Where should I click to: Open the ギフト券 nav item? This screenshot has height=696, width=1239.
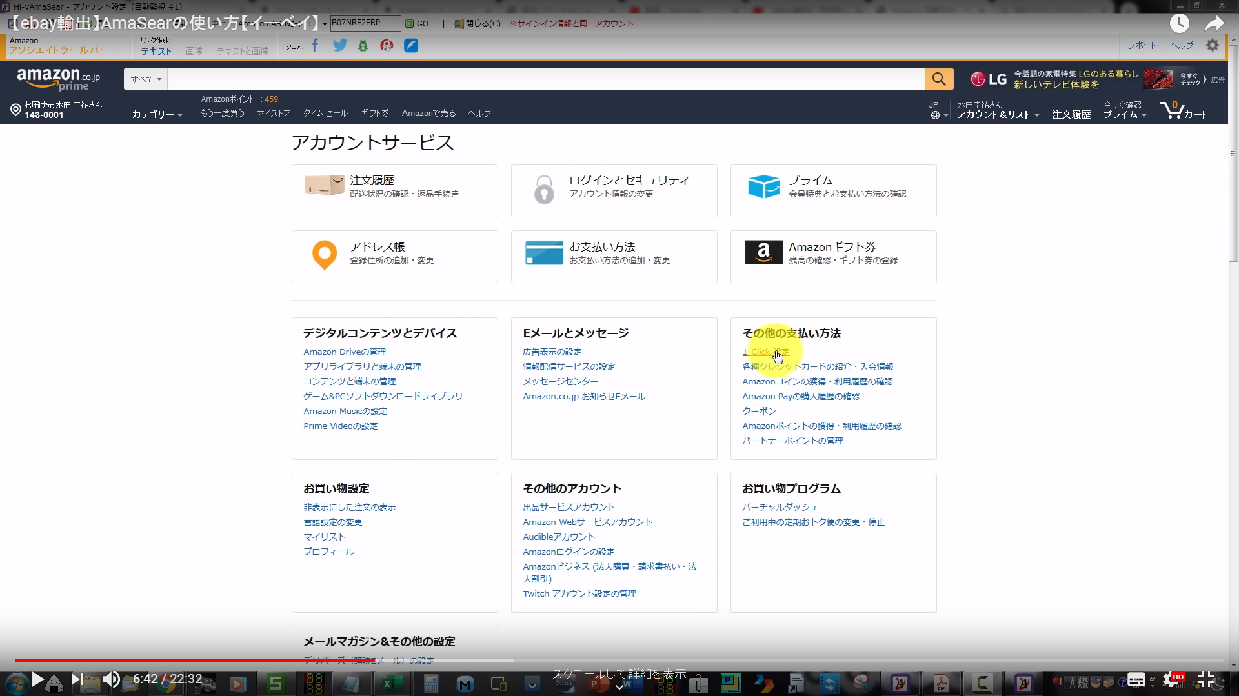coord(375,113)
